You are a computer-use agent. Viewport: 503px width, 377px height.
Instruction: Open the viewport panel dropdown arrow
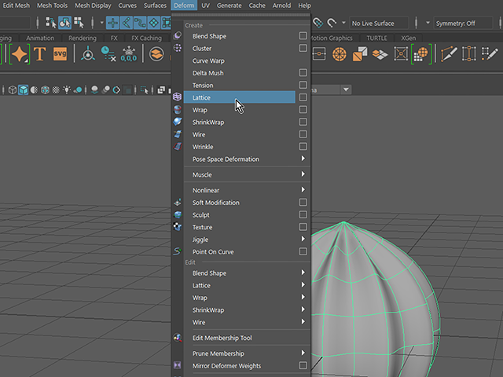(x=346, y=90)
